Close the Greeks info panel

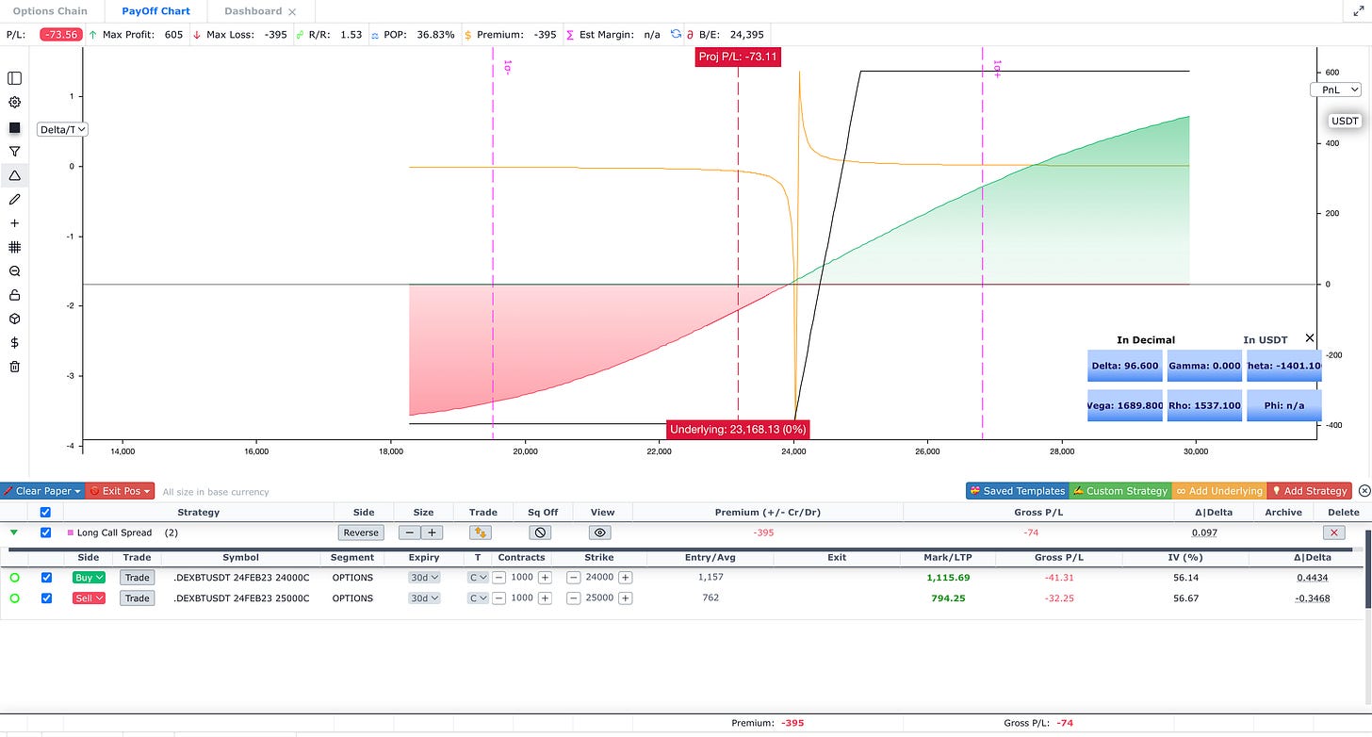(1310, 338)
